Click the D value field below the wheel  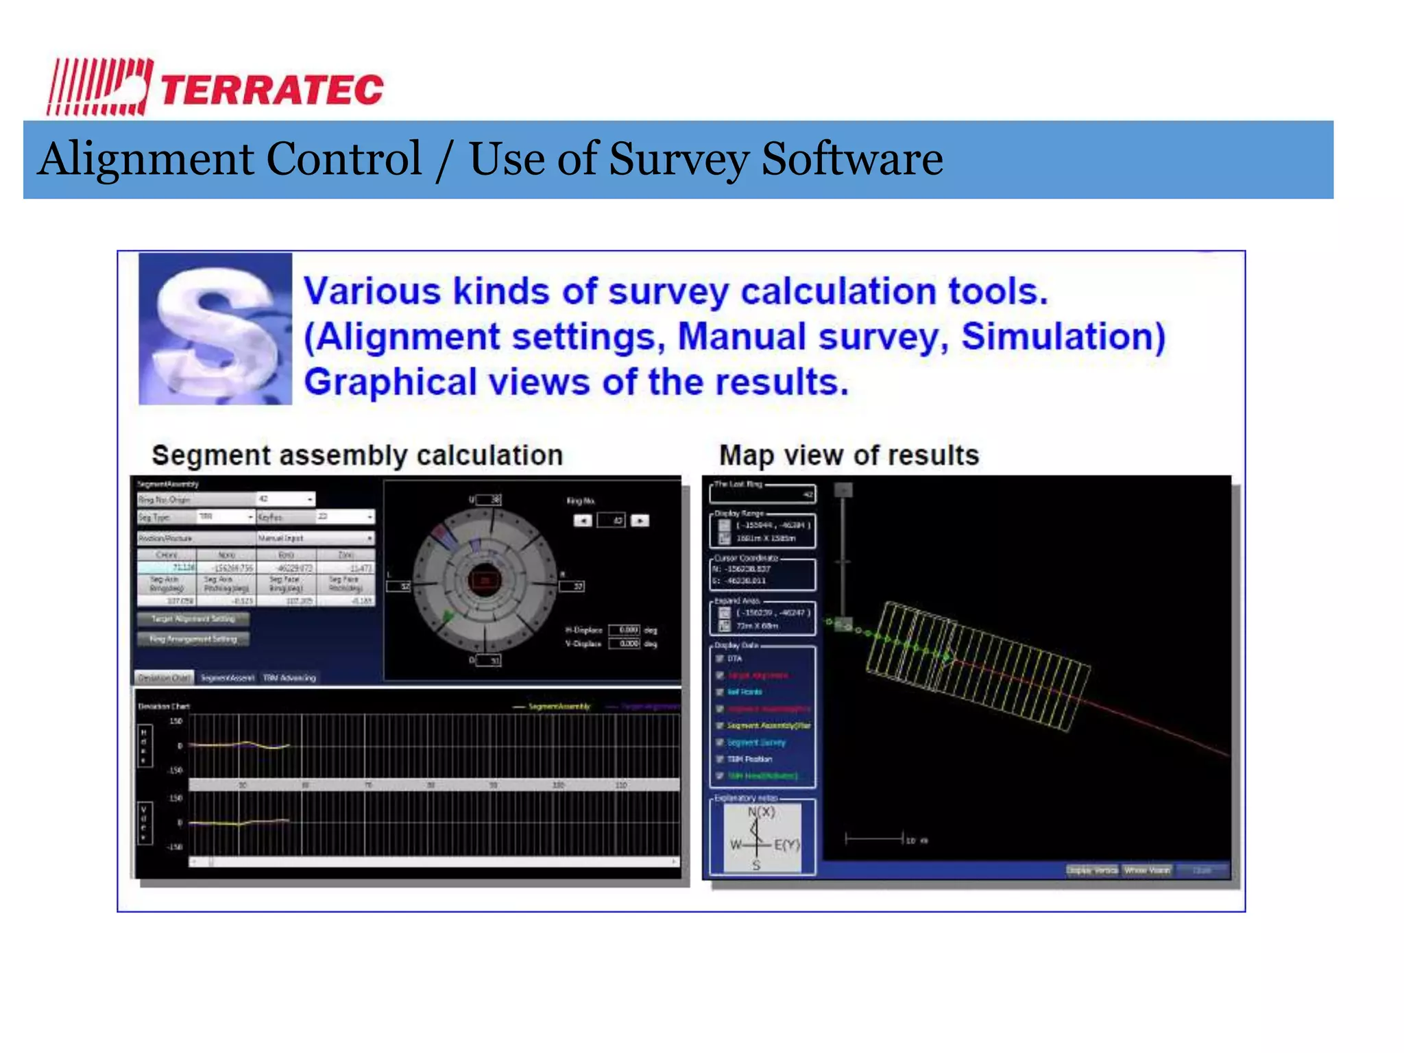[488, 661]
